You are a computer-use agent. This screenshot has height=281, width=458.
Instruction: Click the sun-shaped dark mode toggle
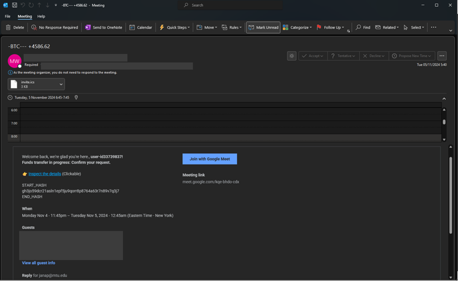click(292, 56)
